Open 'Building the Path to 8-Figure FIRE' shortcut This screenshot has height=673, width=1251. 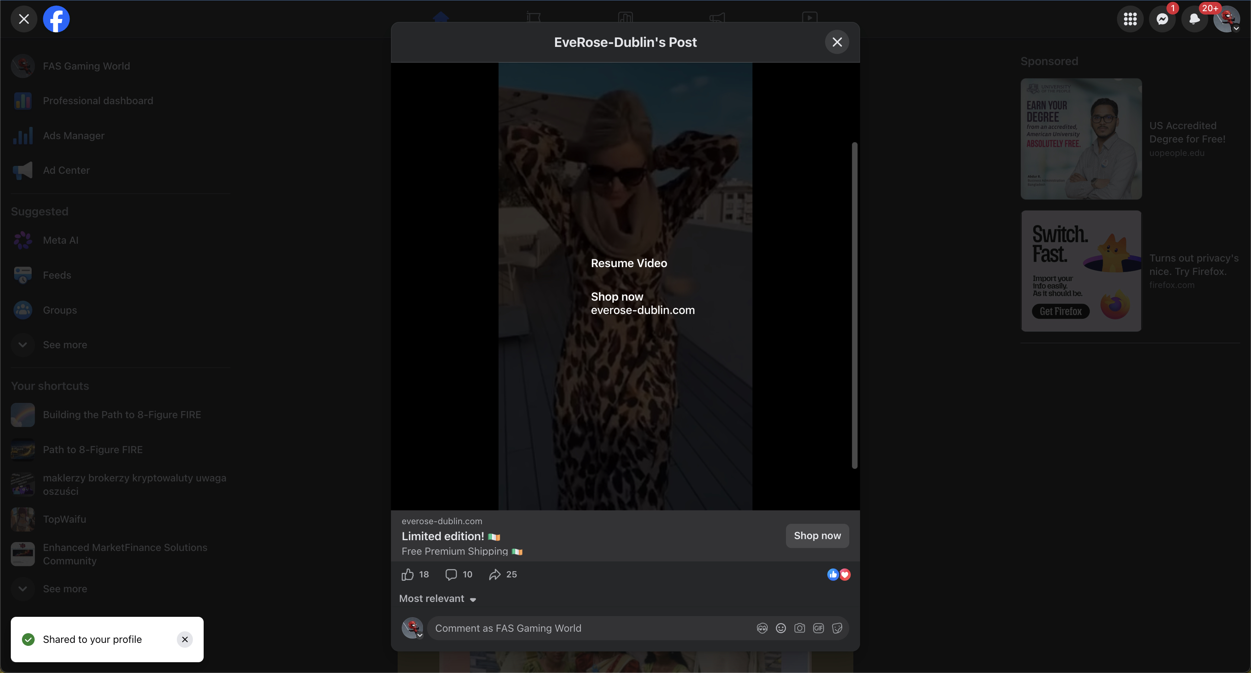coord(120,415)
